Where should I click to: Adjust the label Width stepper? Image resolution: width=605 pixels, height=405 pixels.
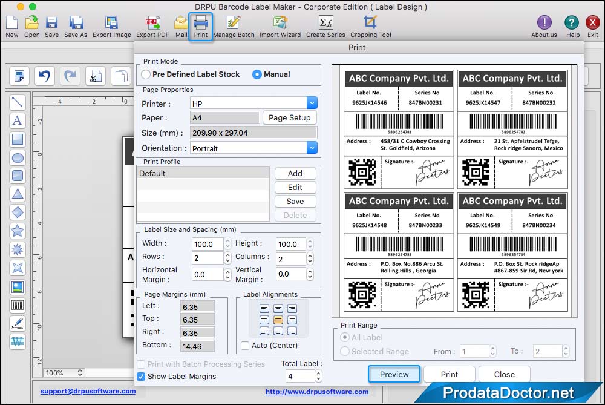click(x=227, y=243)
